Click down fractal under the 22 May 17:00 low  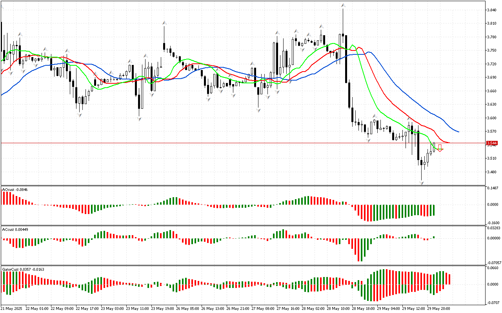coord(80,115)
